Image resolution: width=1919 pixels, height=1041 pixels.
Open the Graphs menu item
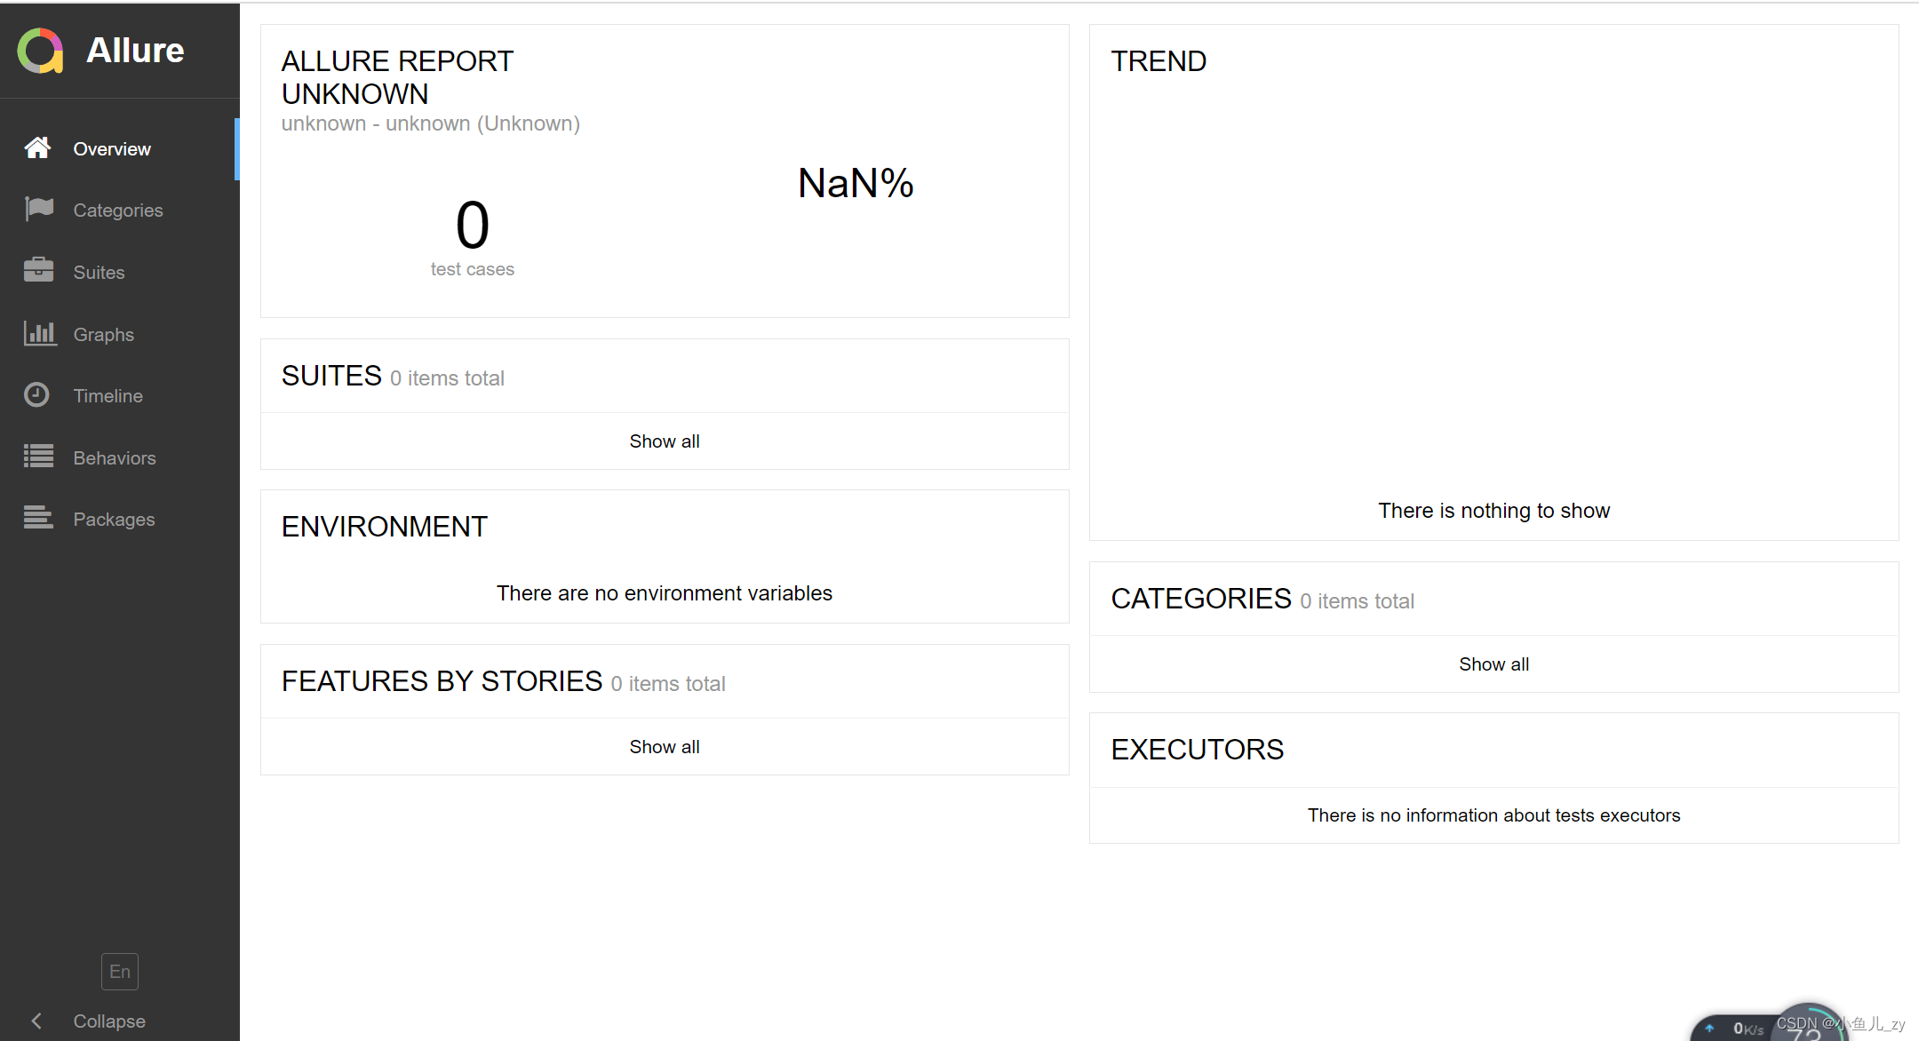[x=120, y=335]
